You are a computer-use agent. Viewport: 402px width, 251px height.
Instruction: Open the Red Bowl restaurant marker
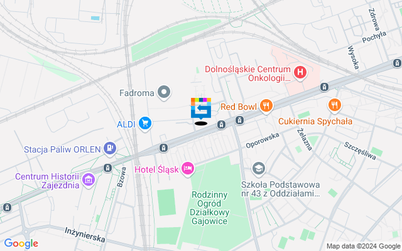pyautogui.click(x=266, y=106)
